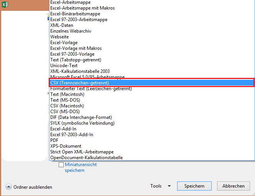Choose Excel 97-2003-Vorlage entry
This screenshot has height=196, width=255.
[152, 54]
